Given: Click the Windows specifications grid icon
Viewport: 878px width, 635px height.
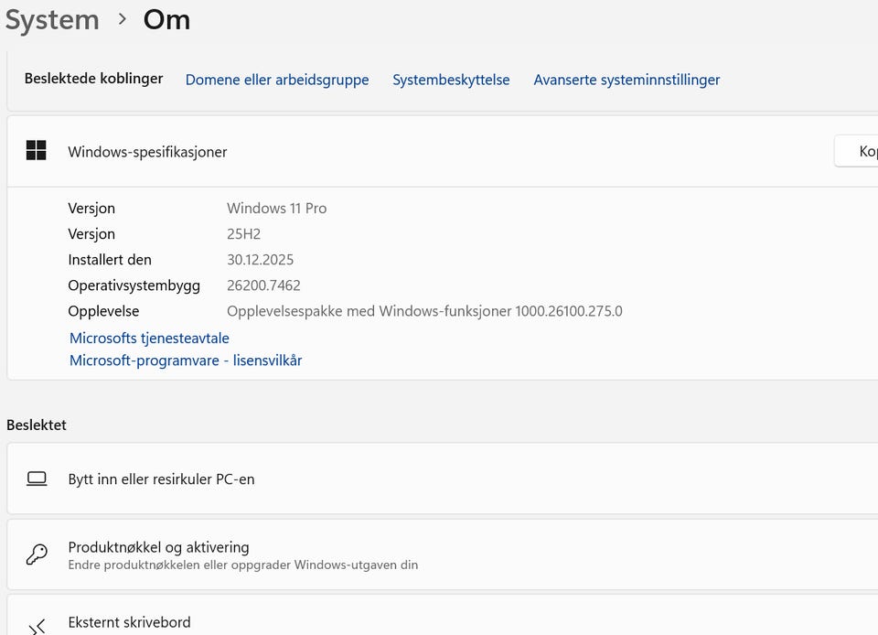Looking at the screenshot, I should pyautogui.click(x=36, y=150).
